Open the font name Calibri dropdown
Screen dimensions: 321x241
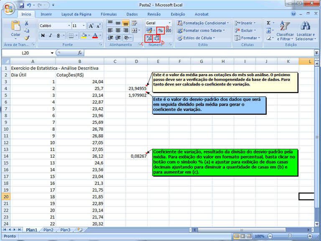point(67,26)
